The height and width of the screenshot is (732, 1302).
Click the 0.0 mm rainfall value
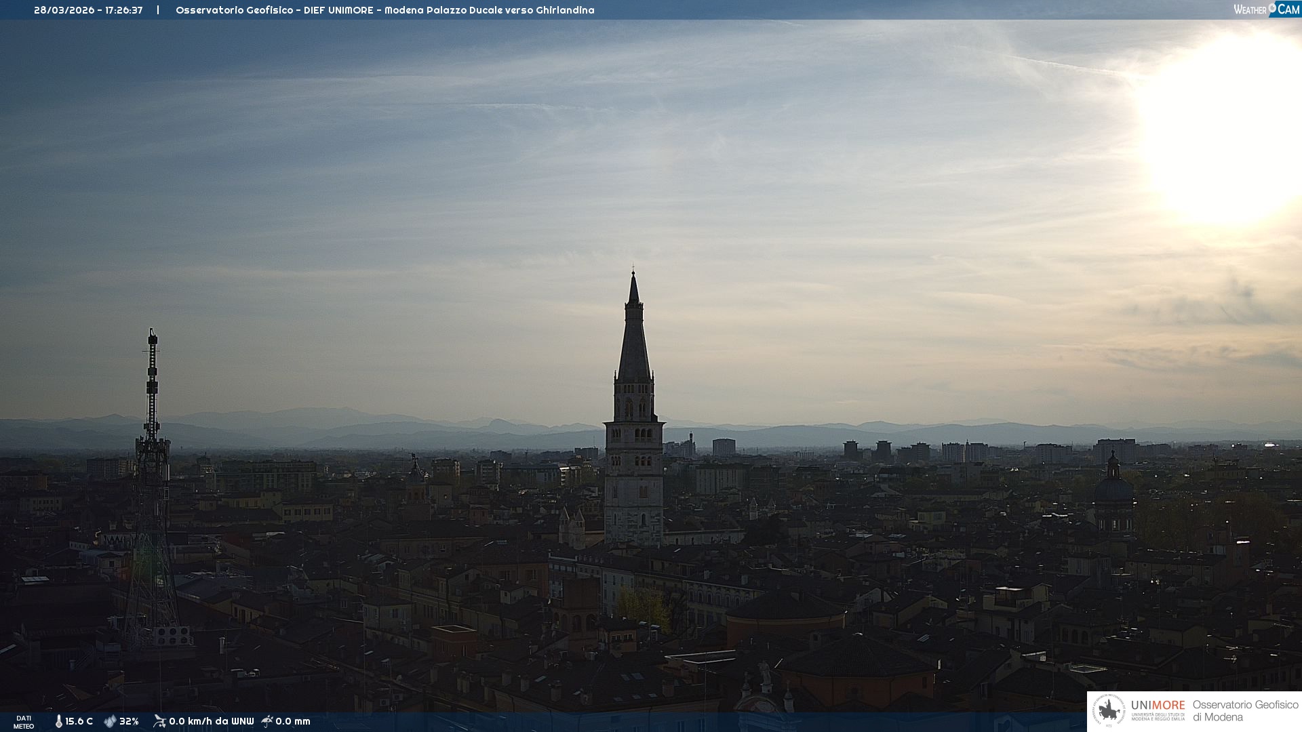tap(293, 721)
